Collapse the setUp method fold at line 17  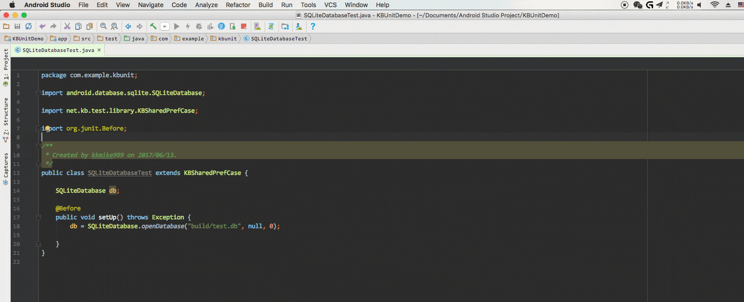38,217
